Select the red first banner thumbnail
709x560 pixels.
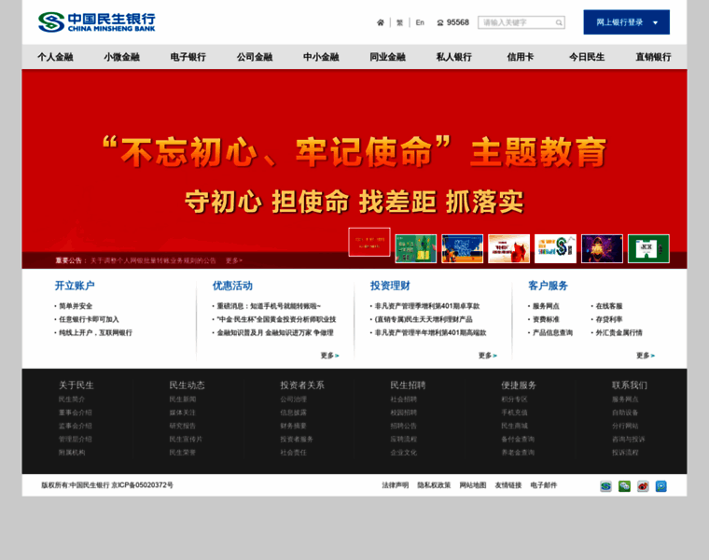tap(369, 243)
